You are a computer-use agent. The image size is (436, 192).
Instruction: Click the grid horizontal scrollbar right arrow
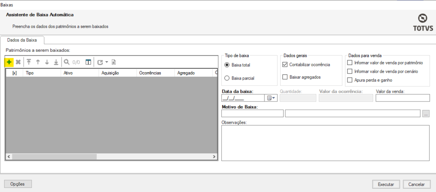tap(214, 157)
